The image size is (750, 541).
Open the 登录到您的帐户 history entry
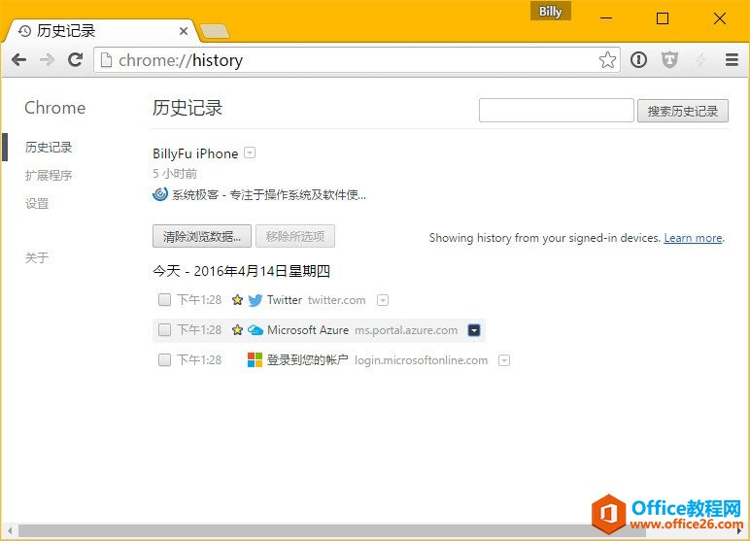tap(308, 359)
